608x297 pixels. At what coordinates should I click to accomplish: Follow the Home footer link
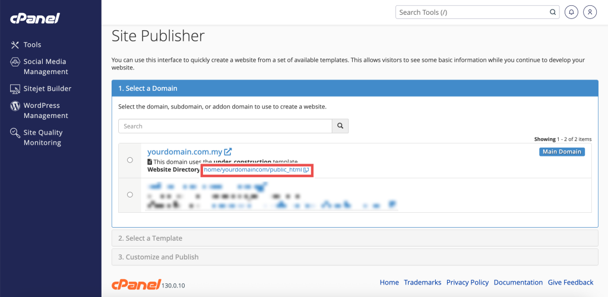click(x=389, y=282)
